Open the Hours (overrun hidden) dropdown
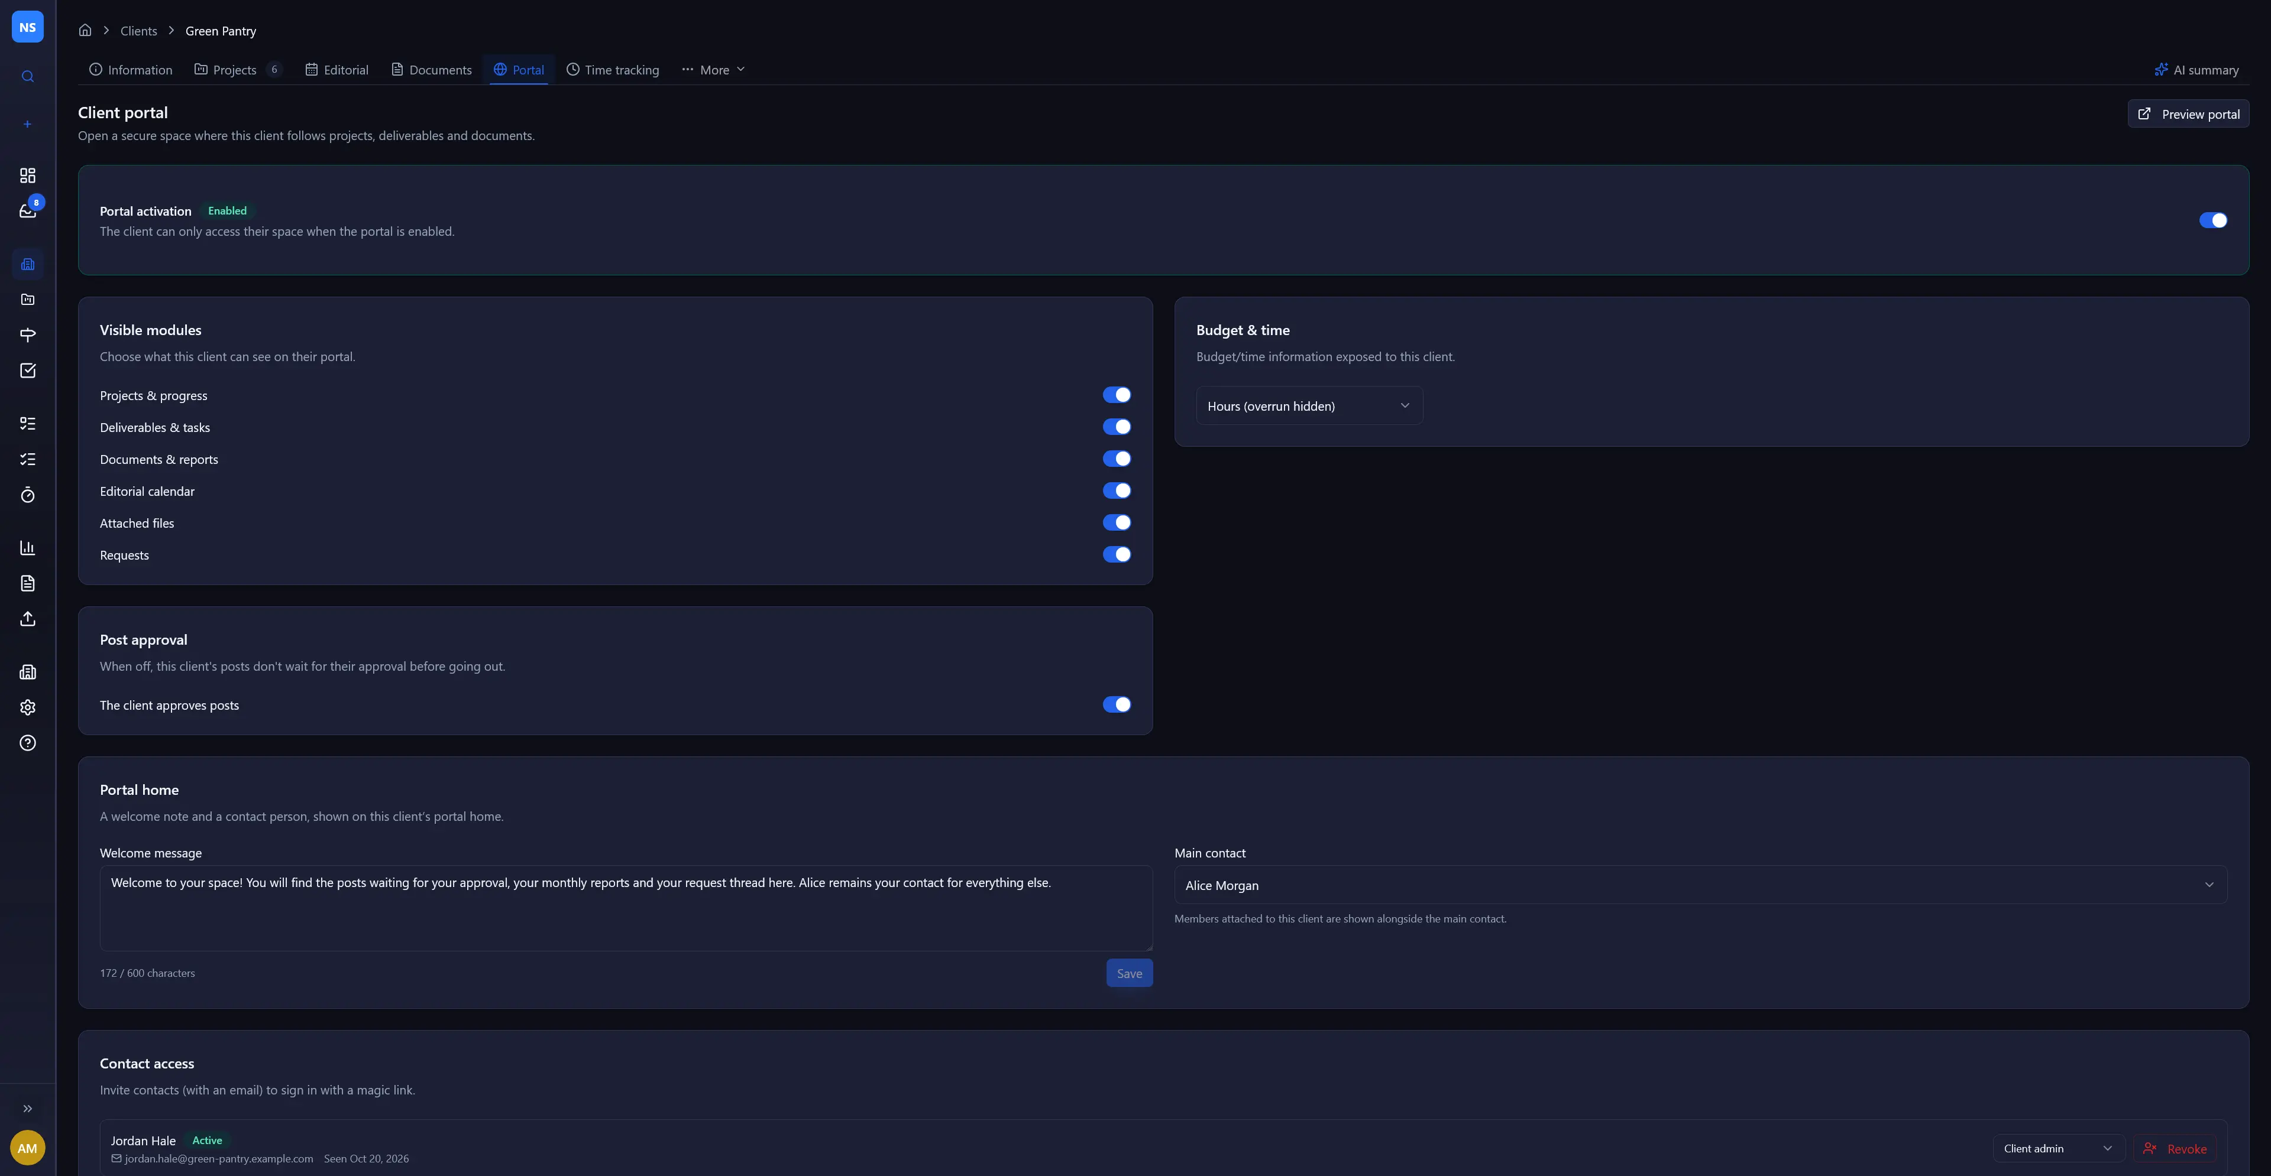Viewport: 2271px width, 1176px height. [1309, 405]
